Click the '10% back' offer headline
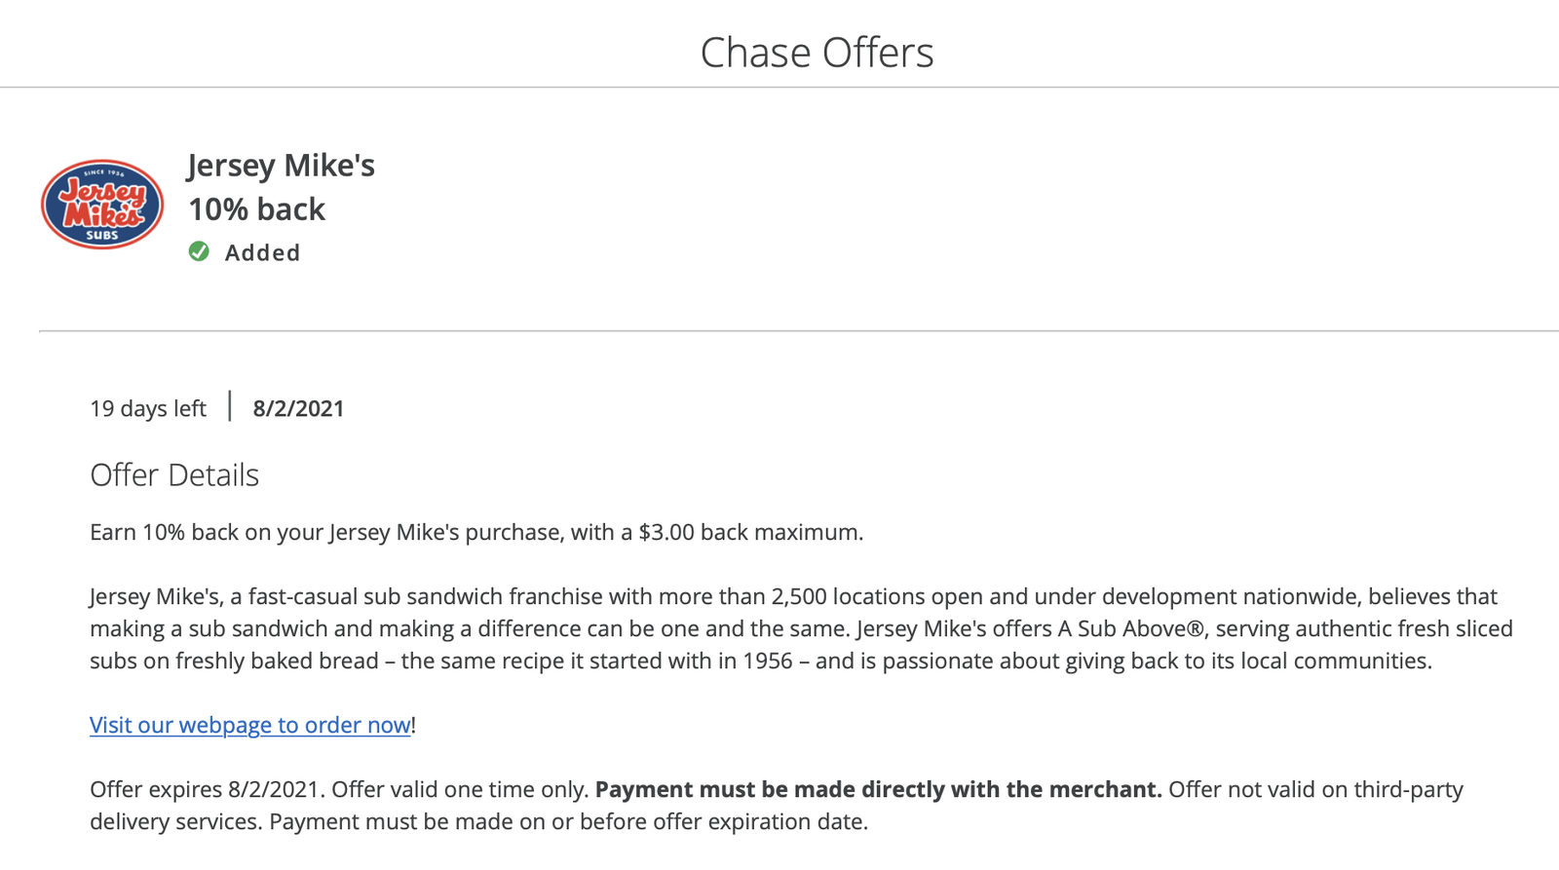The height and width of the screenshot is (870, 1559). pos(256,209)
